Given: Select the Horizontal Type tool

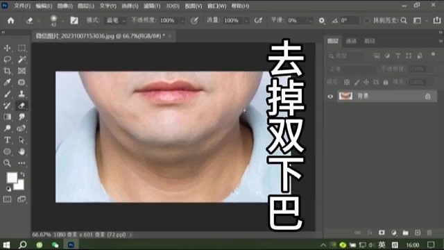Looking at the screenshot, I should pyautogui.click(x=8, y=140).
